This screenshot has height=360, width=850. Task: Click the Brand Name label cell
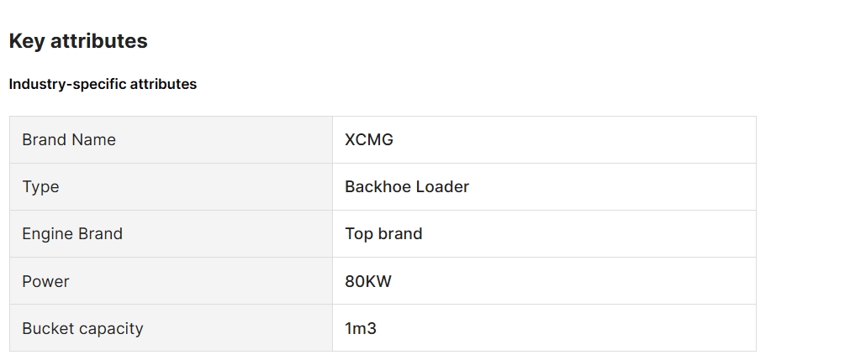[x=171, y=139]
